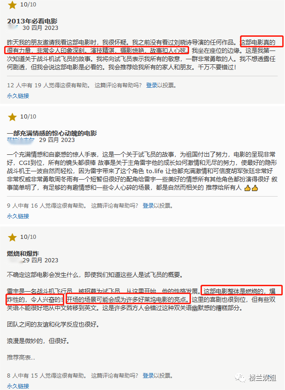Viewport: 285px width, 390px height.
Task: Click 登录 link below third review
Action: tap(148, 376)
